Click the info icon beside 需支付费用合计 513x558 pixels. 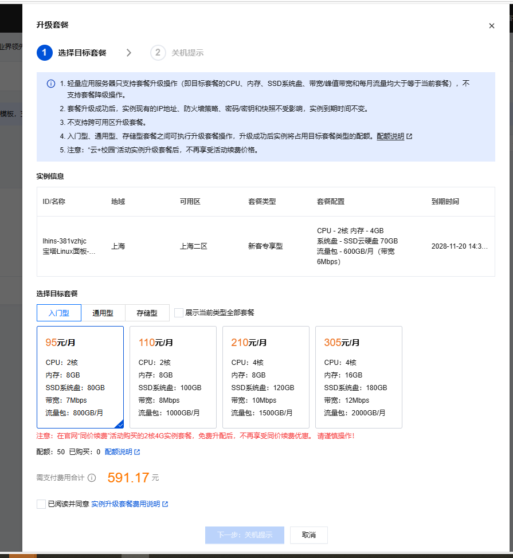[x=92, y=478]
